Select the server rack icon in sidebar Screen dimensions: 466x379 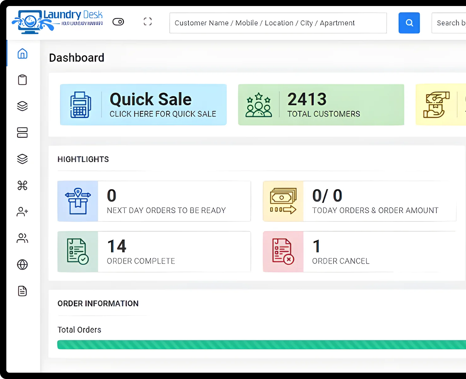click(22, 133)
